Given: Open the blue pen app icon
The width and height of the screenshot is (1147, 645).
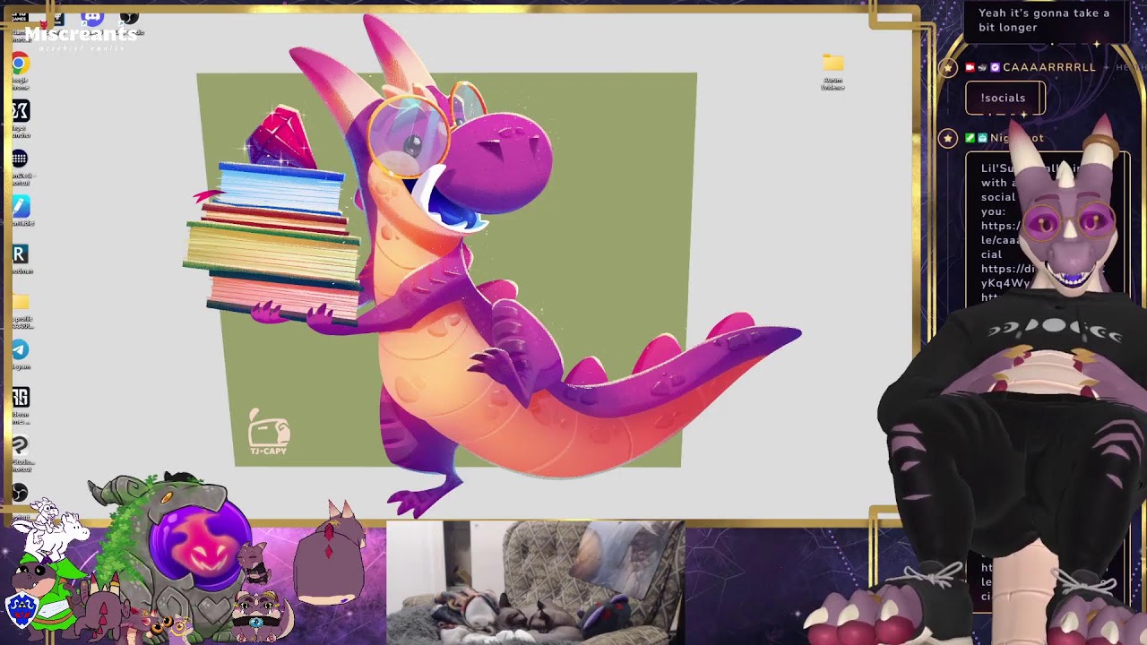Looking at the screenshot, I should [20, 207].
